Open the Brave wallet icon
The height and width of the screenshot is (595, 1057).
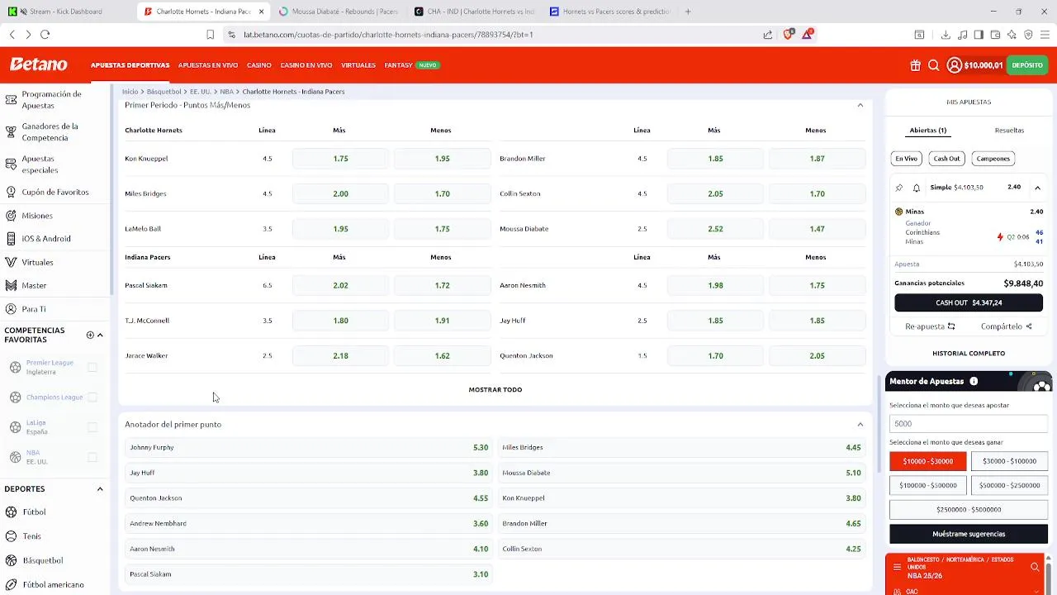pyautogui.click(x=995, y=35)
